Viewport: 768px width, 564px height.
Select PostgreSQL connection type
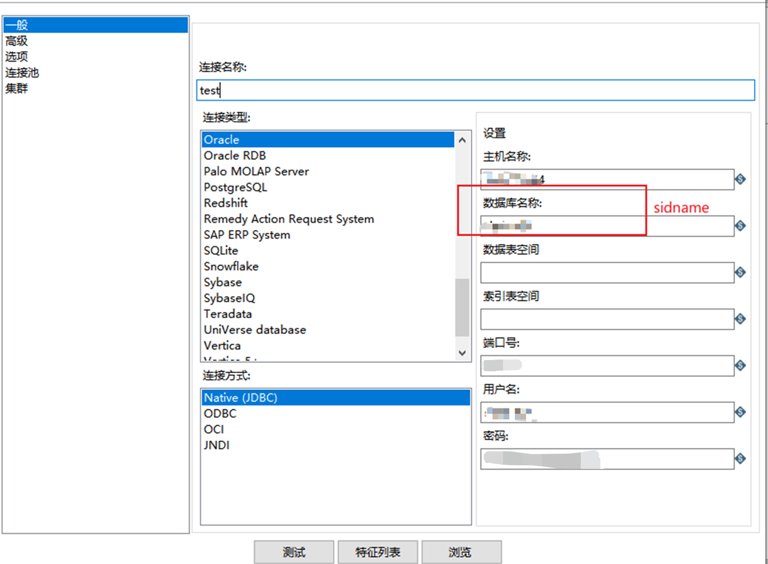pos(328,187)
